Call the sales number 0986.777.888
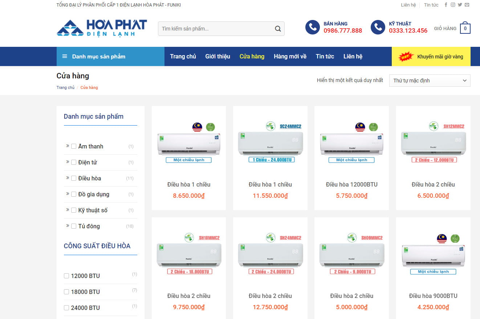480x319 pixels. 343,30
